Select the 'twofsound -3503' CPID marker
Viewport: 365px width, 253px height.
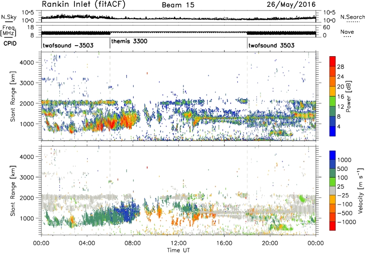click(x=68, y=45)
